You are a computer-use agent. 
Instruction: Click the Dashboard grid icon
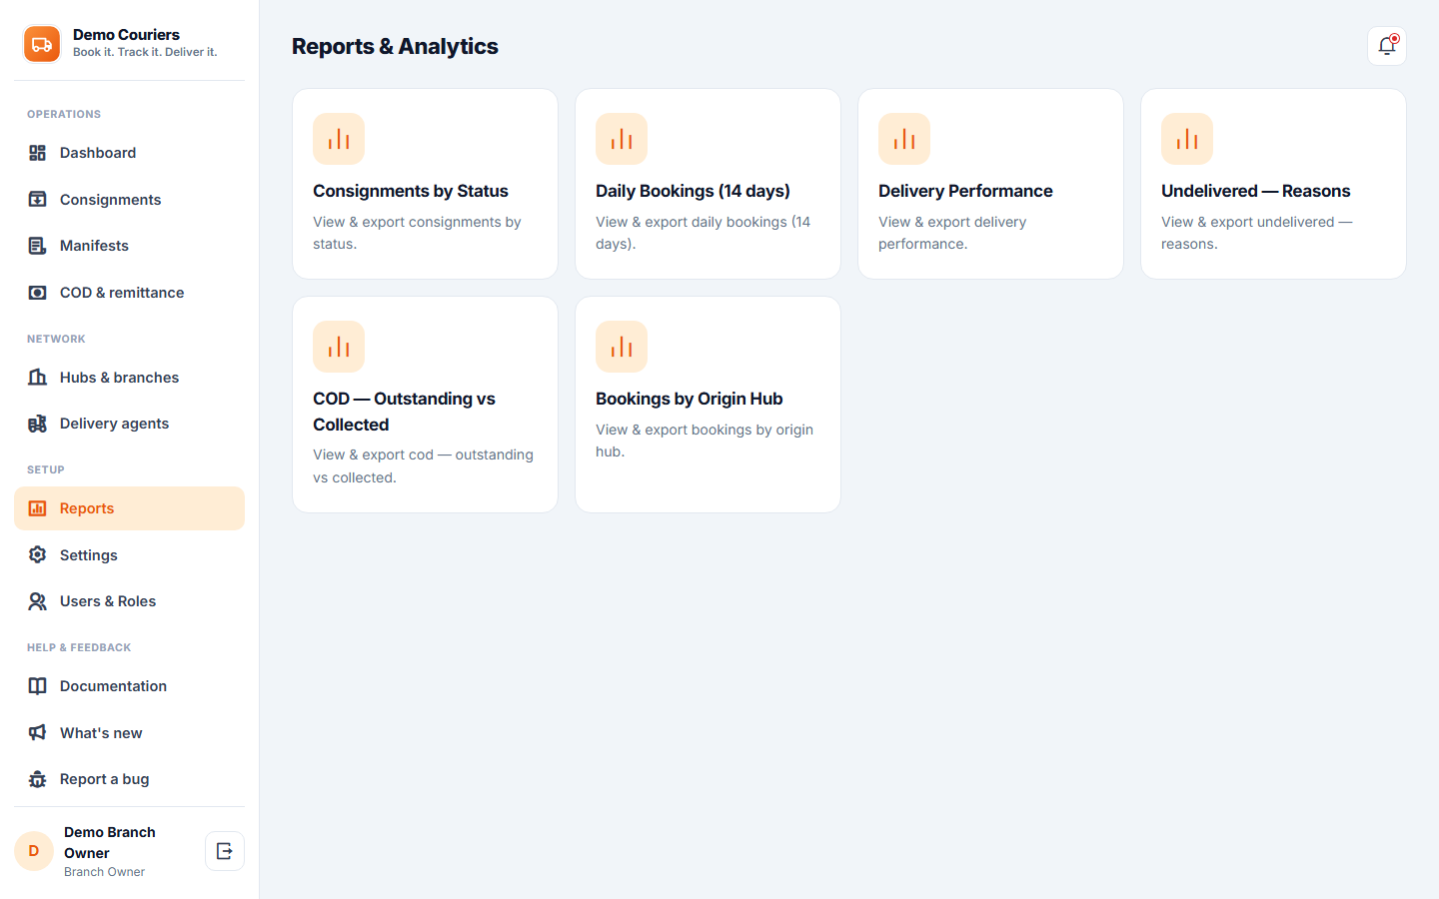click(38, 153)
